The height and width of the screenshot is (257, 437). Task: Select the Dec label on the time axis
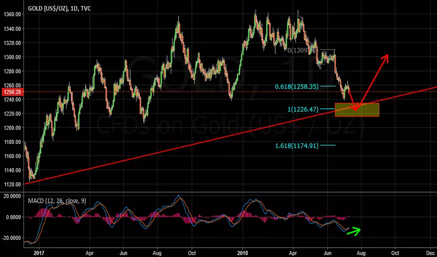(430, 253)
